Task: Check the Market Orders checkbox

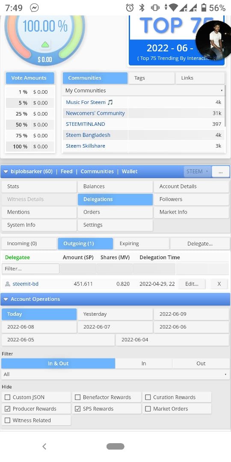Action: 148,409
